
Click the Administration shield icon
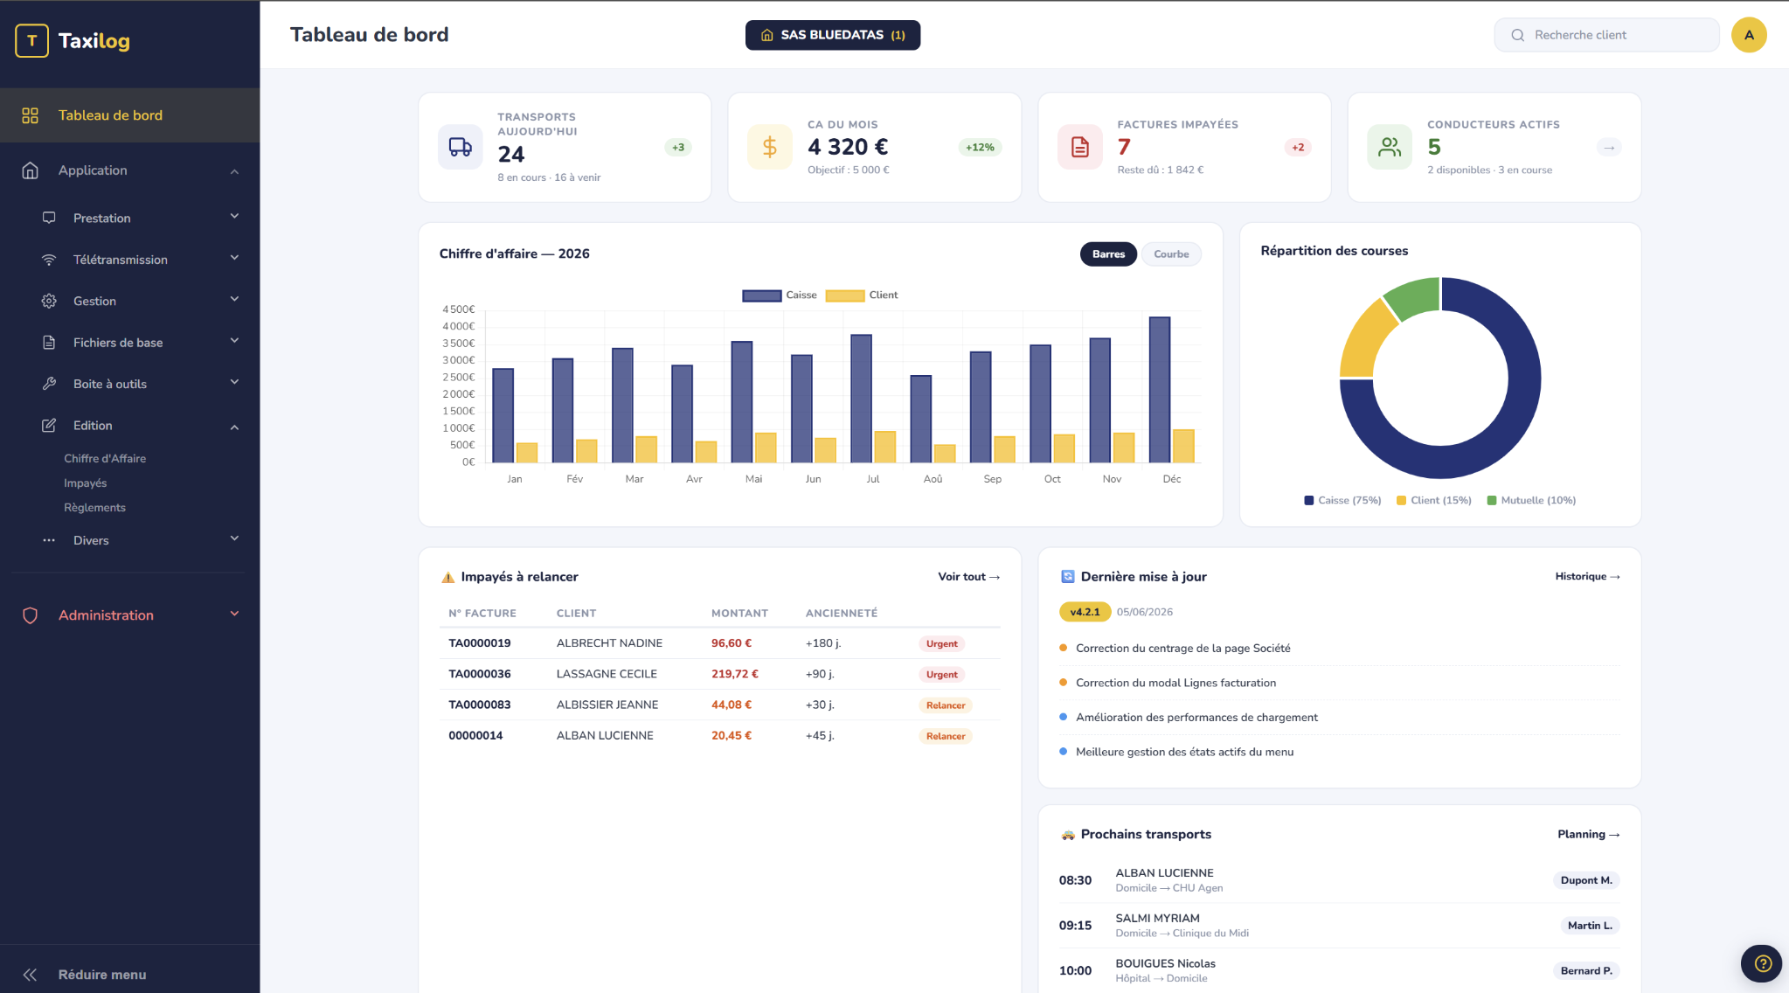coord(30,615)
